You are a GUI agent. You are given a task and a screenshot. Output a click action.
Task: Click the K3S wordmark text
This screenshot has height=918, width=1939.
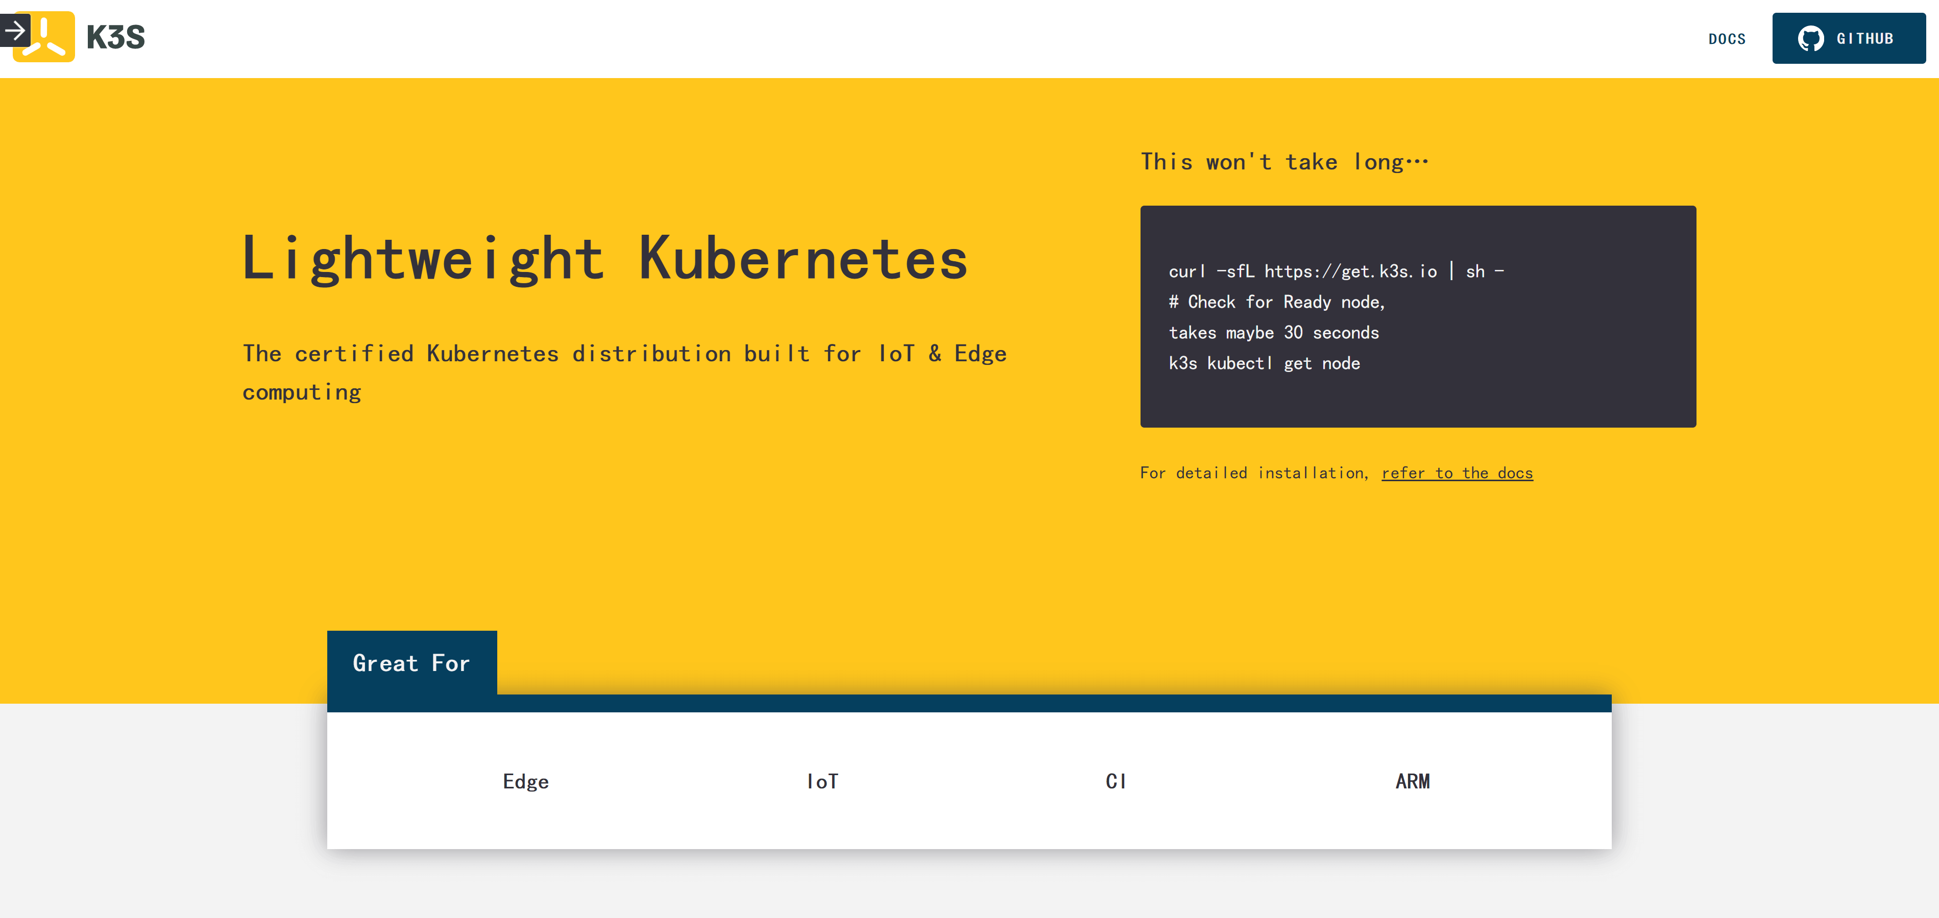115,38
